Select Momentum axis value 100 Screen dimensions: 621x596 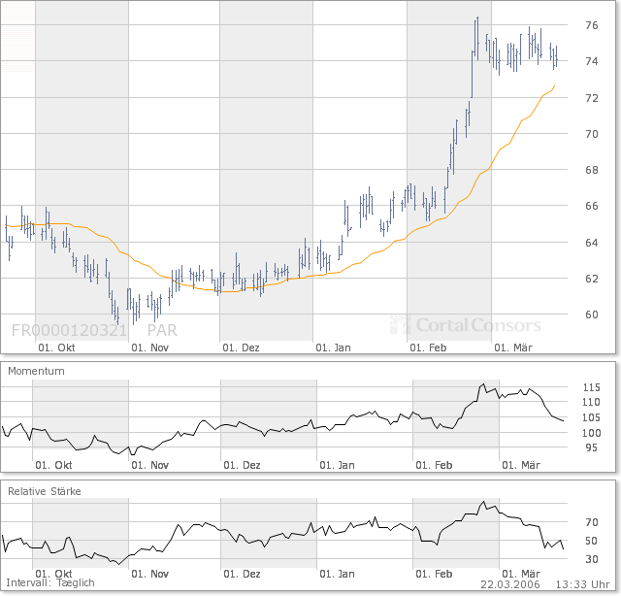click(x=591, y=433)
